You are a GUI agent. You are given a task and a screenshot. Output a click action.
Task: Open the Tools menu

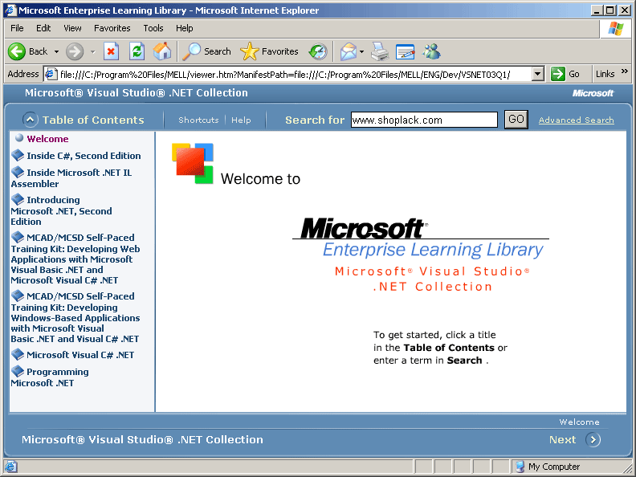tap(153, 28)
